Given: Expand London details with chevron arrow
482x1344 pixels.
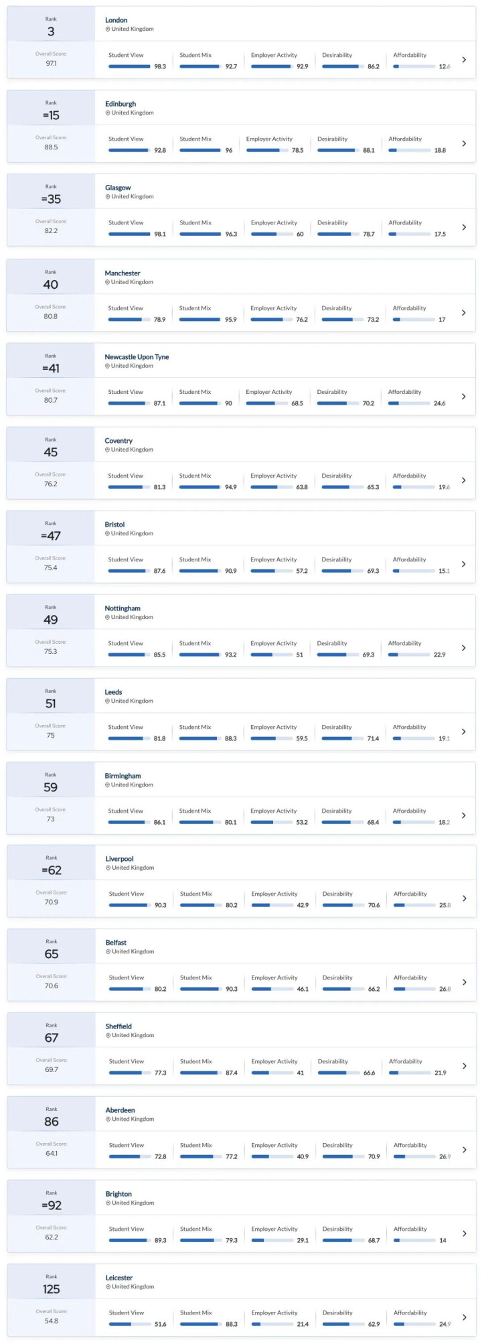Looking at the screenshot, I should (464, 60).
